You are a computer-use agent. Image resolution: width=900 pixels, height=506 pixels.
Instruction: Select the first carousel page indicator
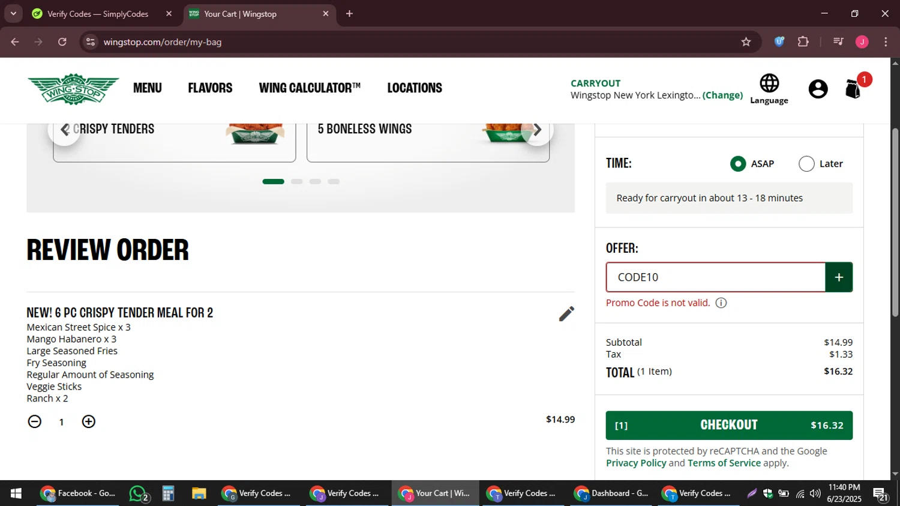273,181
